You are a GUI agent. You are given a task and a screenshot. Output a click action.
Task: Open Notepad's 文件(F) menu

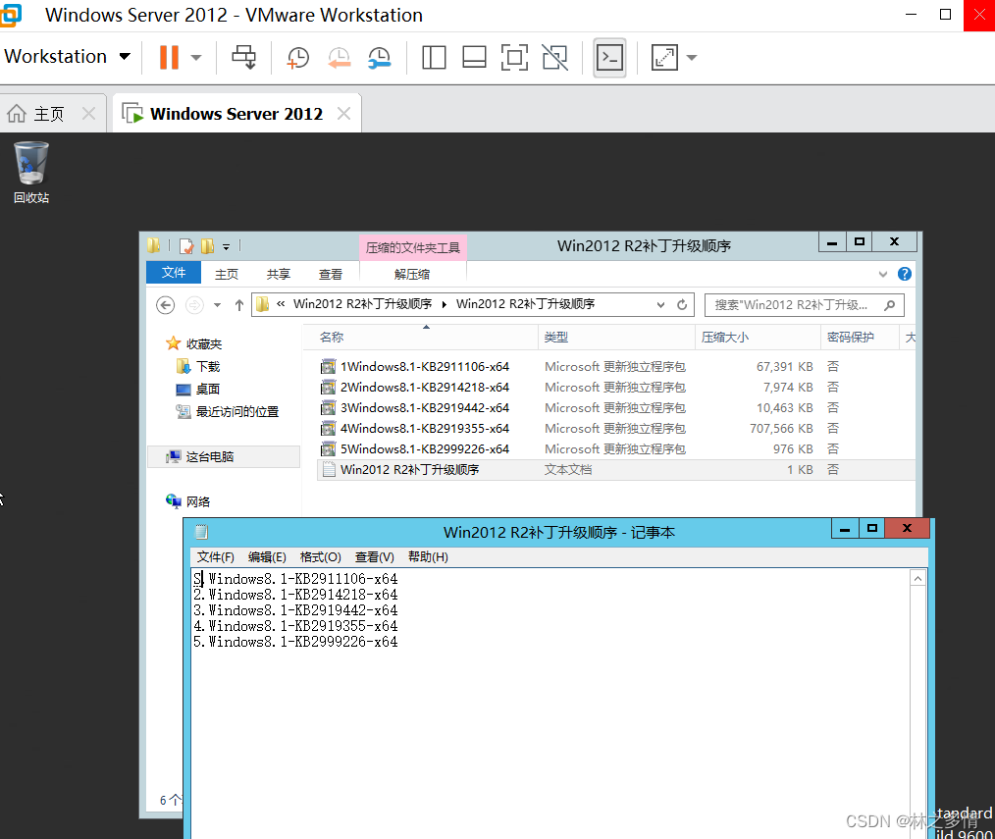pyautogui.click(x=215, y=557)
